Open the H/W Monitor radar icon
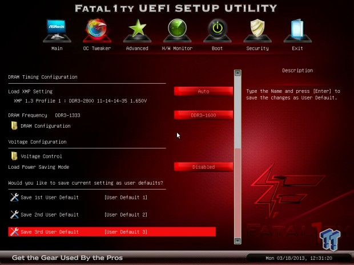 [177, 31]
